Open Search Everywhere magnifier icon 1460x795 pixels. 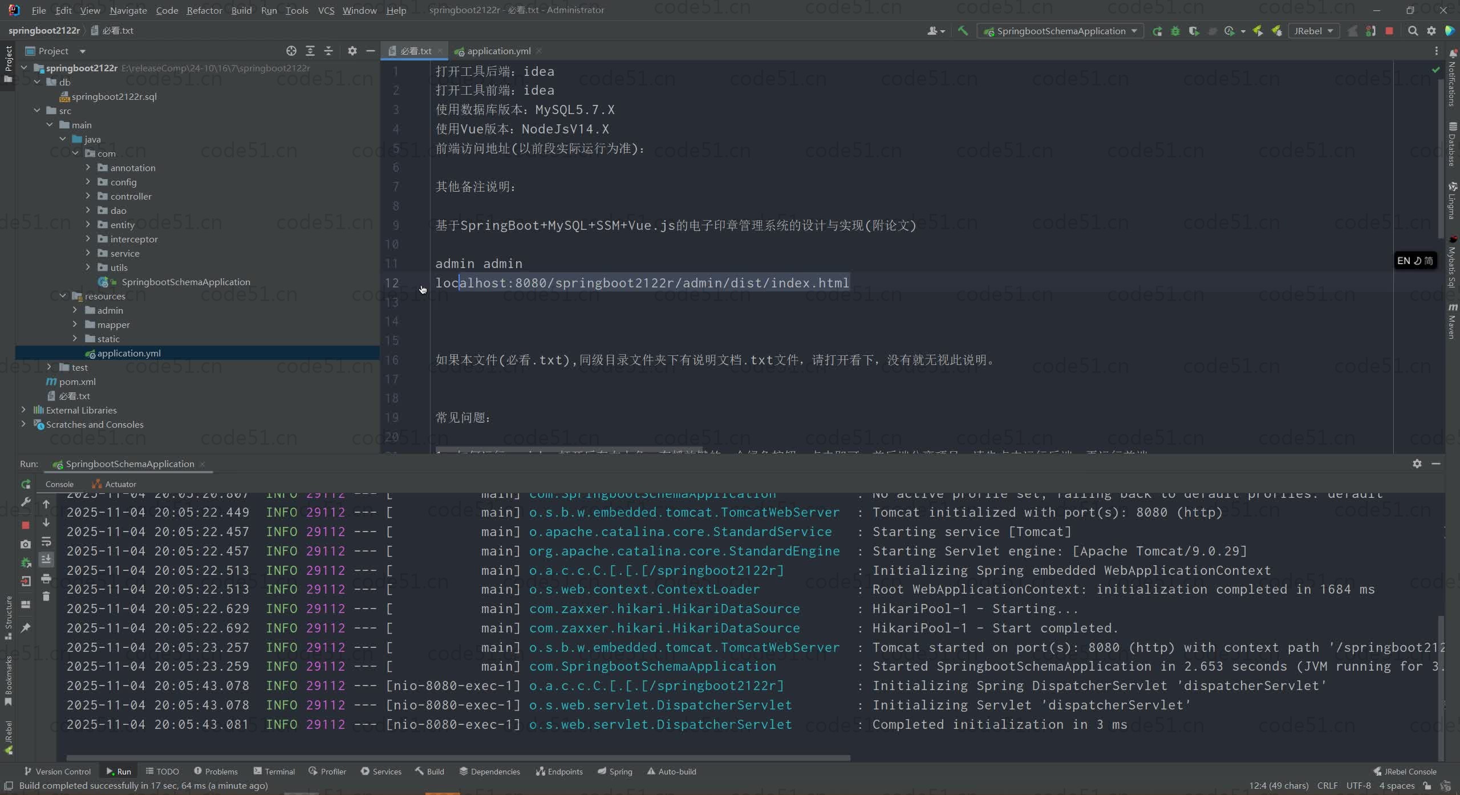coord(1413,31)
